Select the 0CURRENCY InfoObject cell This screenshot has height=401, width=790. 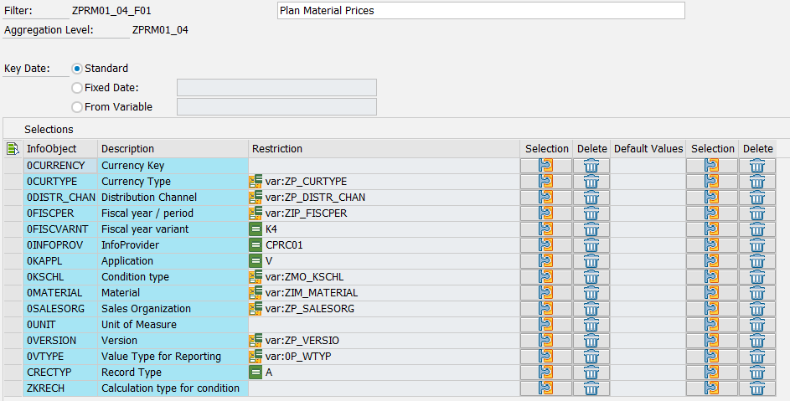(60, 165)
